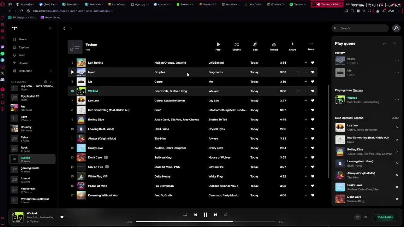
Task: Seek using the playback progress bar
Action: [x=205, y=222]
